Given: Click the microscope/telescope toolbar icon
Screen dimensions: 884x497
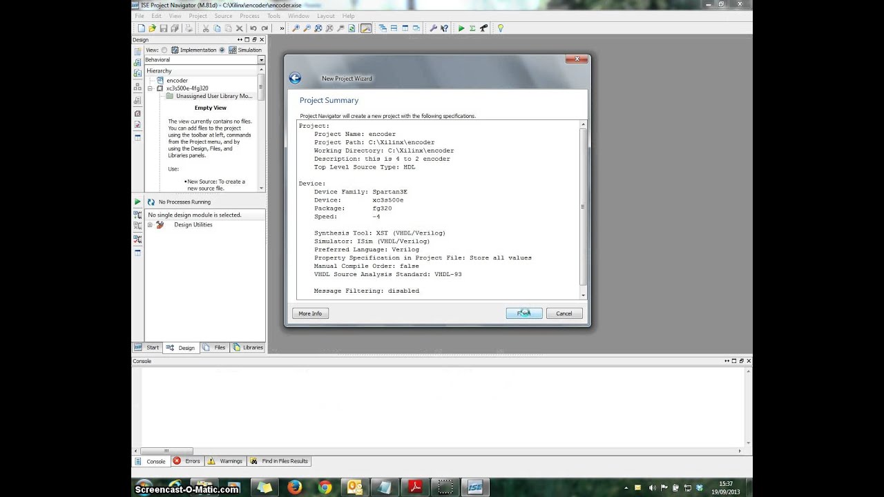Looking at the screenshot, I should click(x=483, y=28).
